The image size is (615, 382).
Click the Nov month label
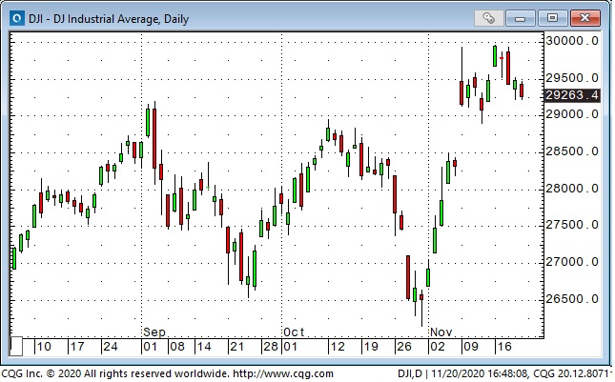pyautogui.click(x=441, y=332)
